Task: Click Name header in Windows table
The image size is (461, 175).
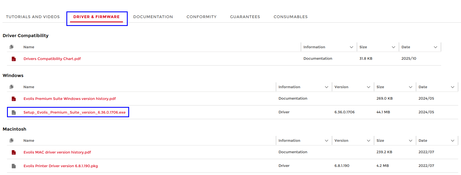Action: pyautogui.click(x=29, y=87)
